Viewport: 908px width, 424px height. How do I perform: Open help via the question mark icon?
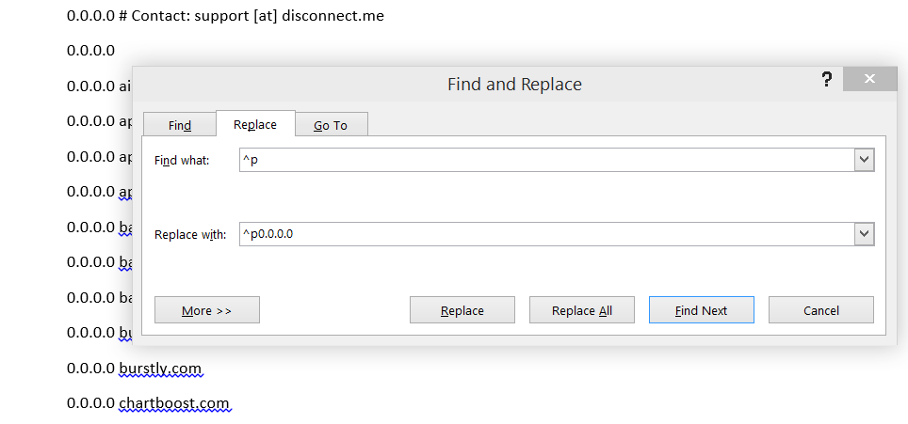point(827,79)
